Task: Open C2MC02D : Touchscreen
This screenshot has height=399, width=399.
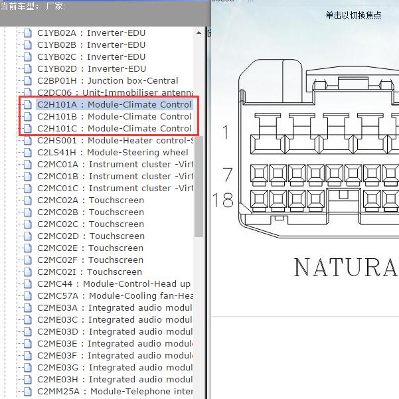Action: (x=91, y=236)
